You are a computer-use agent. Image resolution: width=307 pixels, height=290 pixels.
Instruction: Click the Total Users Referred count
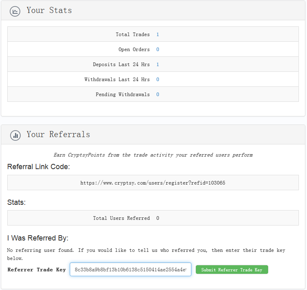(157, 218)
